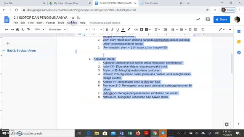Image resolution: width=244 pixels, height=137 pixels.
Task: Open the Format menu
Action: (x=50, y=23)
